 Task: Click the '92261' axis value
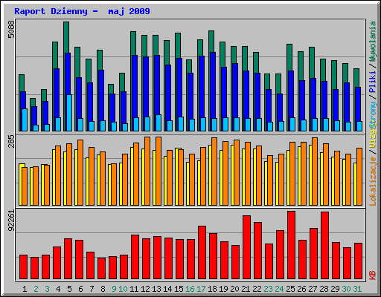pos(11,221)
